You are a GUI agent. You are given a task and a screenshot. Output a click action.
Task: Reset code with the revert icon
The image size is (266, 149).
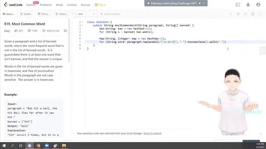pyautogui.click(x=245, y=14)
